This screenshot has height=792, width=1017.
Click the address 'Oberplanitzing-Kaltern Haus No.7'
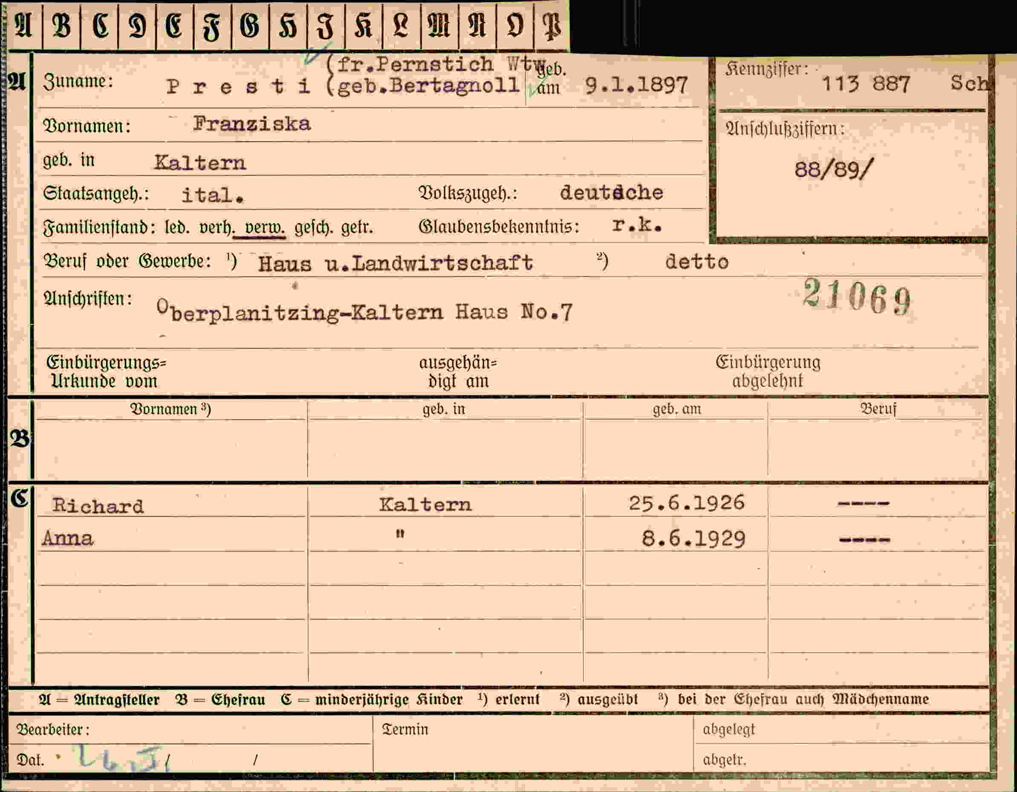(364, 311)
